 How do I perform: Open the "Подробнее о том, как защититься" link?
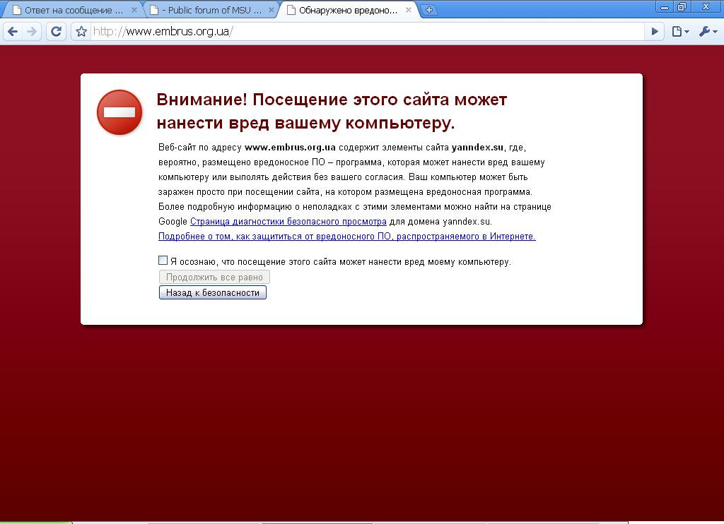(346, 236)
